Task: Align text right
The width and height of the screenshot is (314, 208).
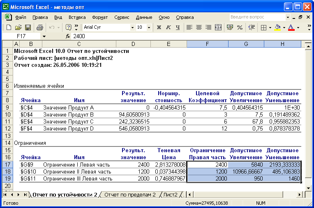Action: [x=208, y=27]
